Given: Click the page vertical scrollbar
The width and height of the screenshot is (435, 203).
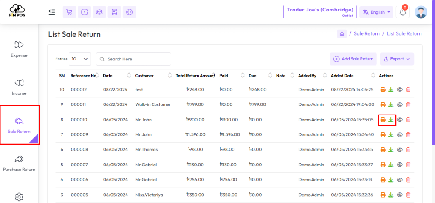Looking at the screenshot, I should coord(433,72).
